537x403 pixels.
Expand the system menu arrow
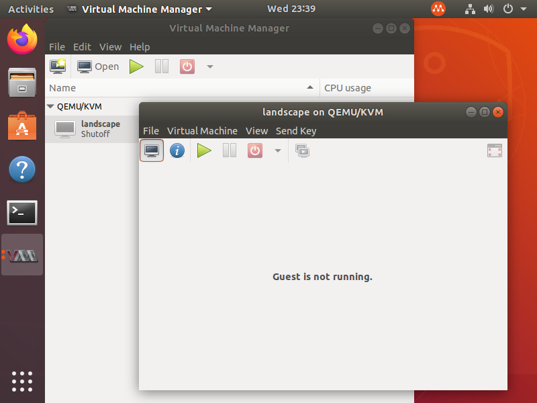click(x=524, y=9)
